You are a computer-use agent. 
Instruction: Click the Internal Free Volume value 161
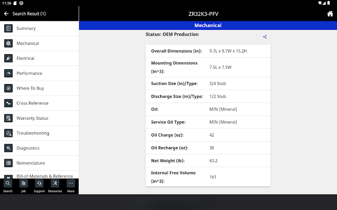click(x=213, y=177)
